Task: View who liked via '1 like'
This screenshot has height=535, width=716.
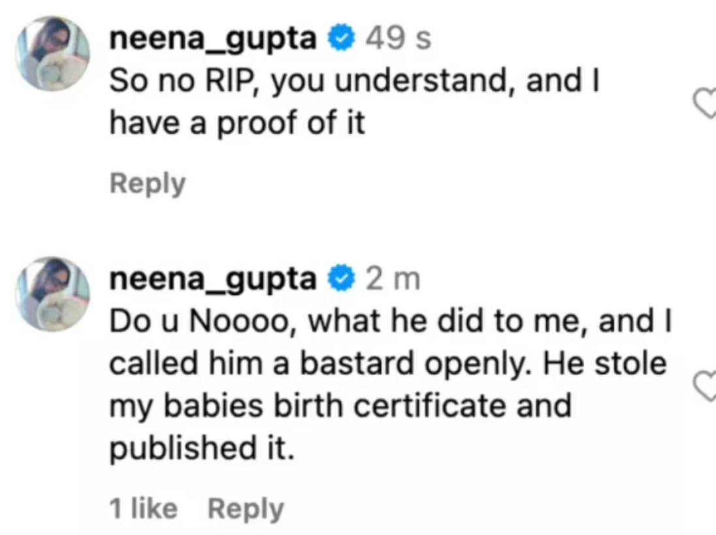Action: pos(143,509)
